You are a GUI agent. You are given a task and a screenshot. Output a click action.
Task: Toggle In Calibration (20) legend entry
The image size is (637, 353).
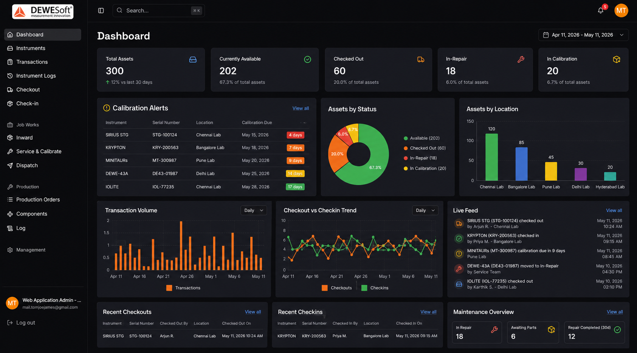coord(425,169)
